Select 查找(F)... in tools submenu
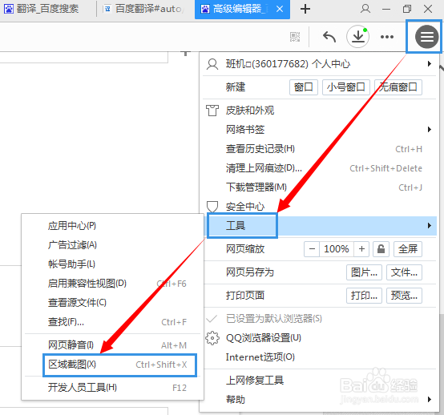Image resolution: width=444 pixels, height=415 pixels. [112, 322]
